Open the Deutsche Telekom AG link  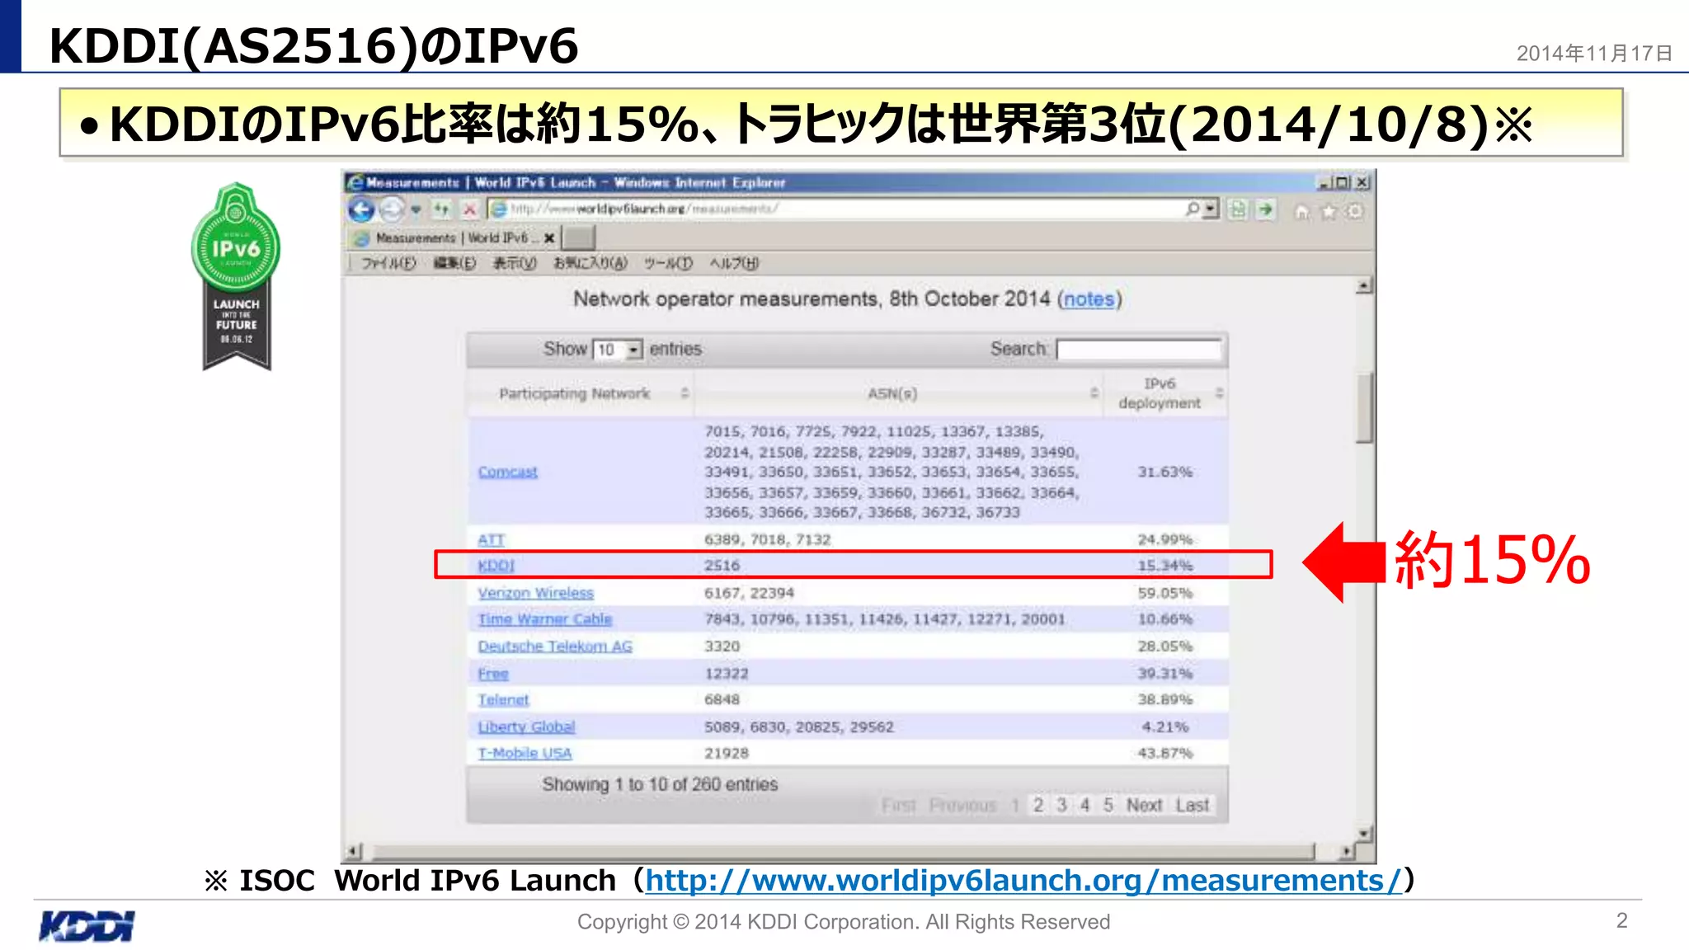tap(555, 647)
